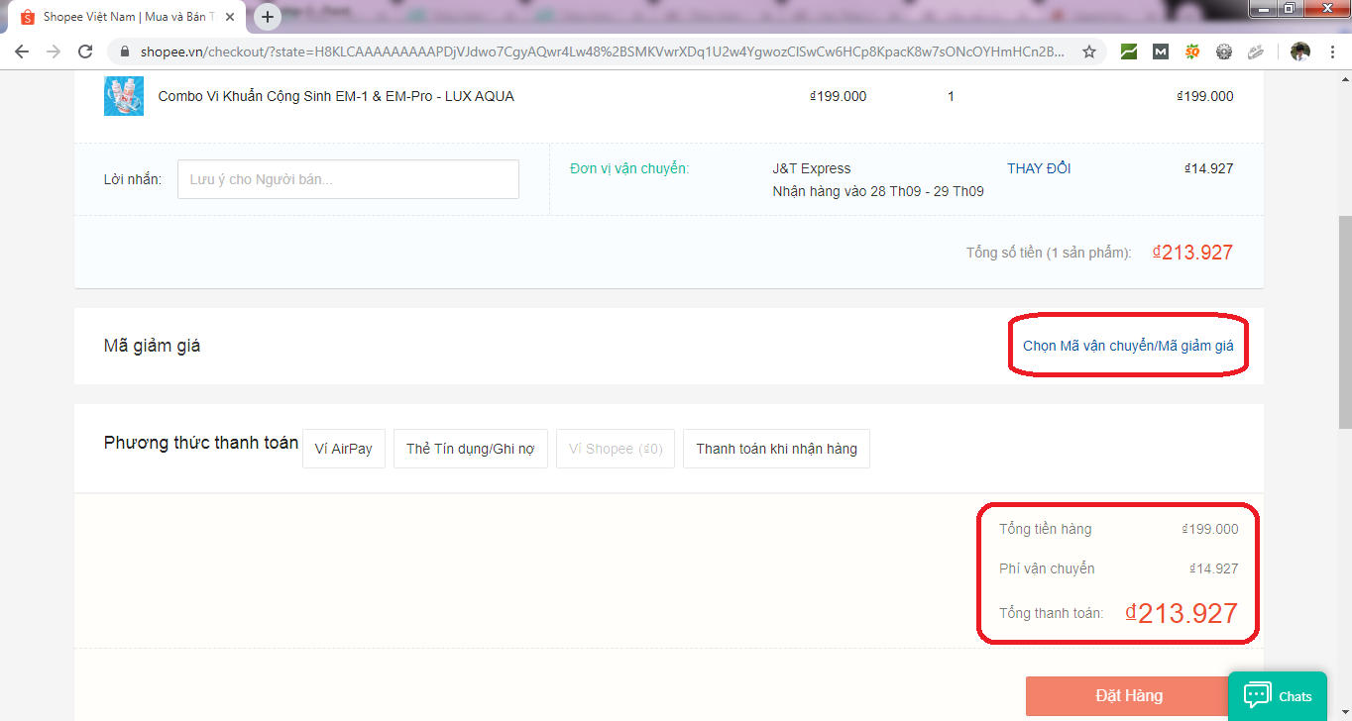
Task: Click the Chats speech bubble icon
Action: click(1258, 695)
